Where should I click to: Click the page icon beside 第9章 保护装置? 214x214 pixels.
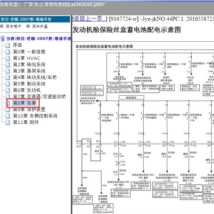pyautogui.click(x=8, y=110)
